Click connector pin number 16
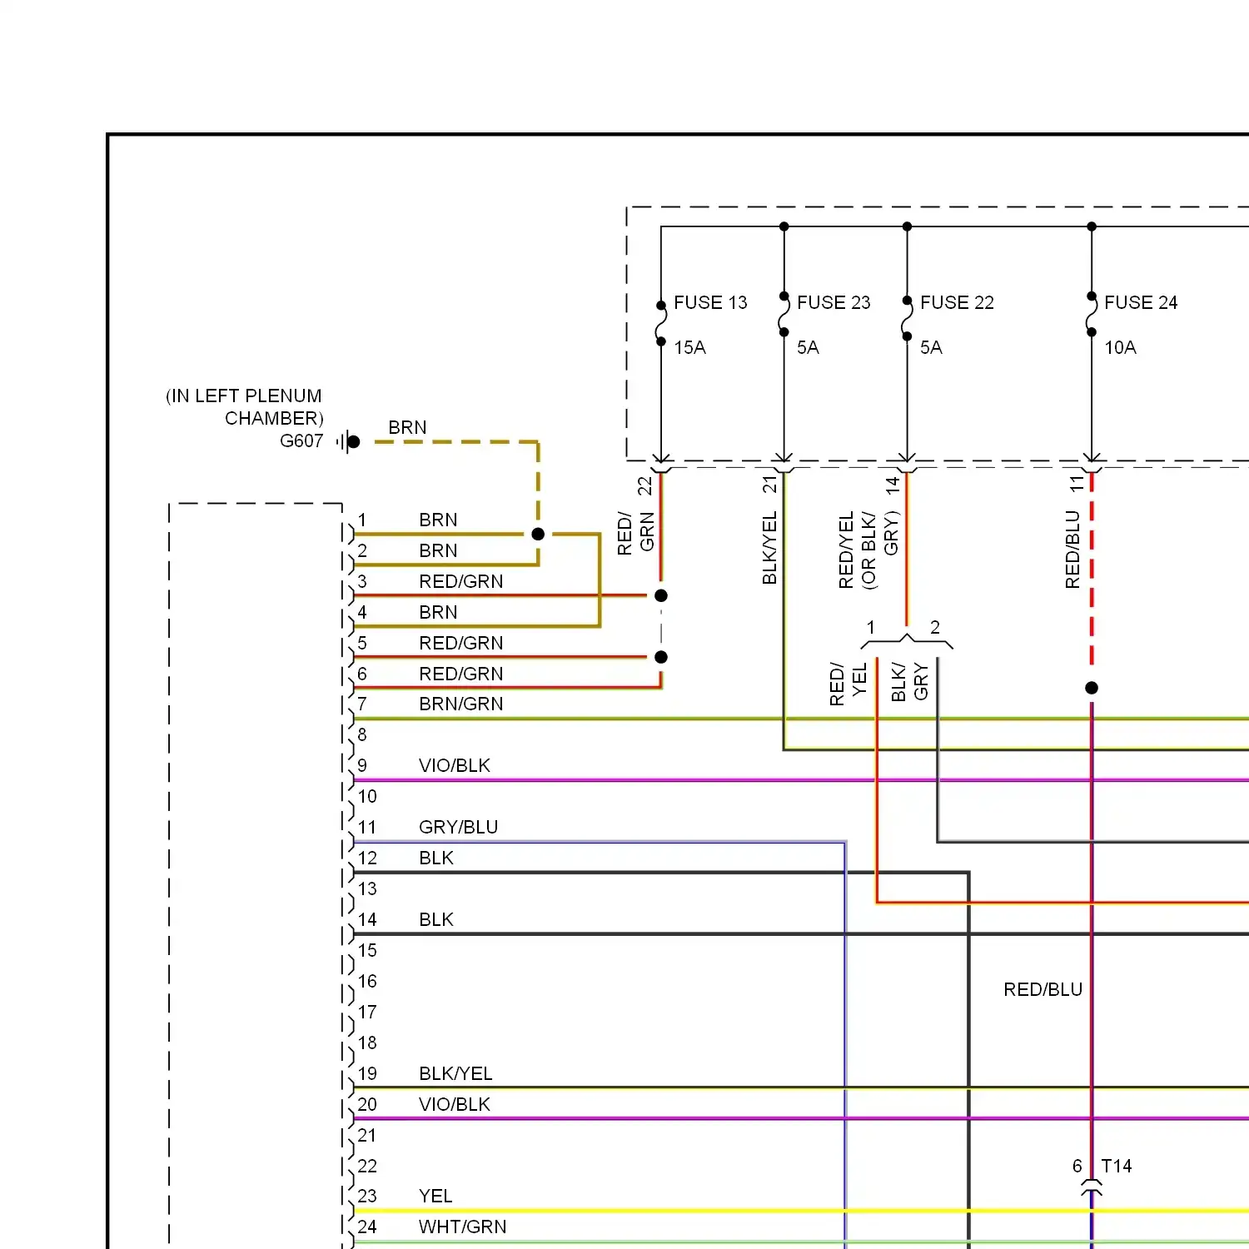 (367, 982)
